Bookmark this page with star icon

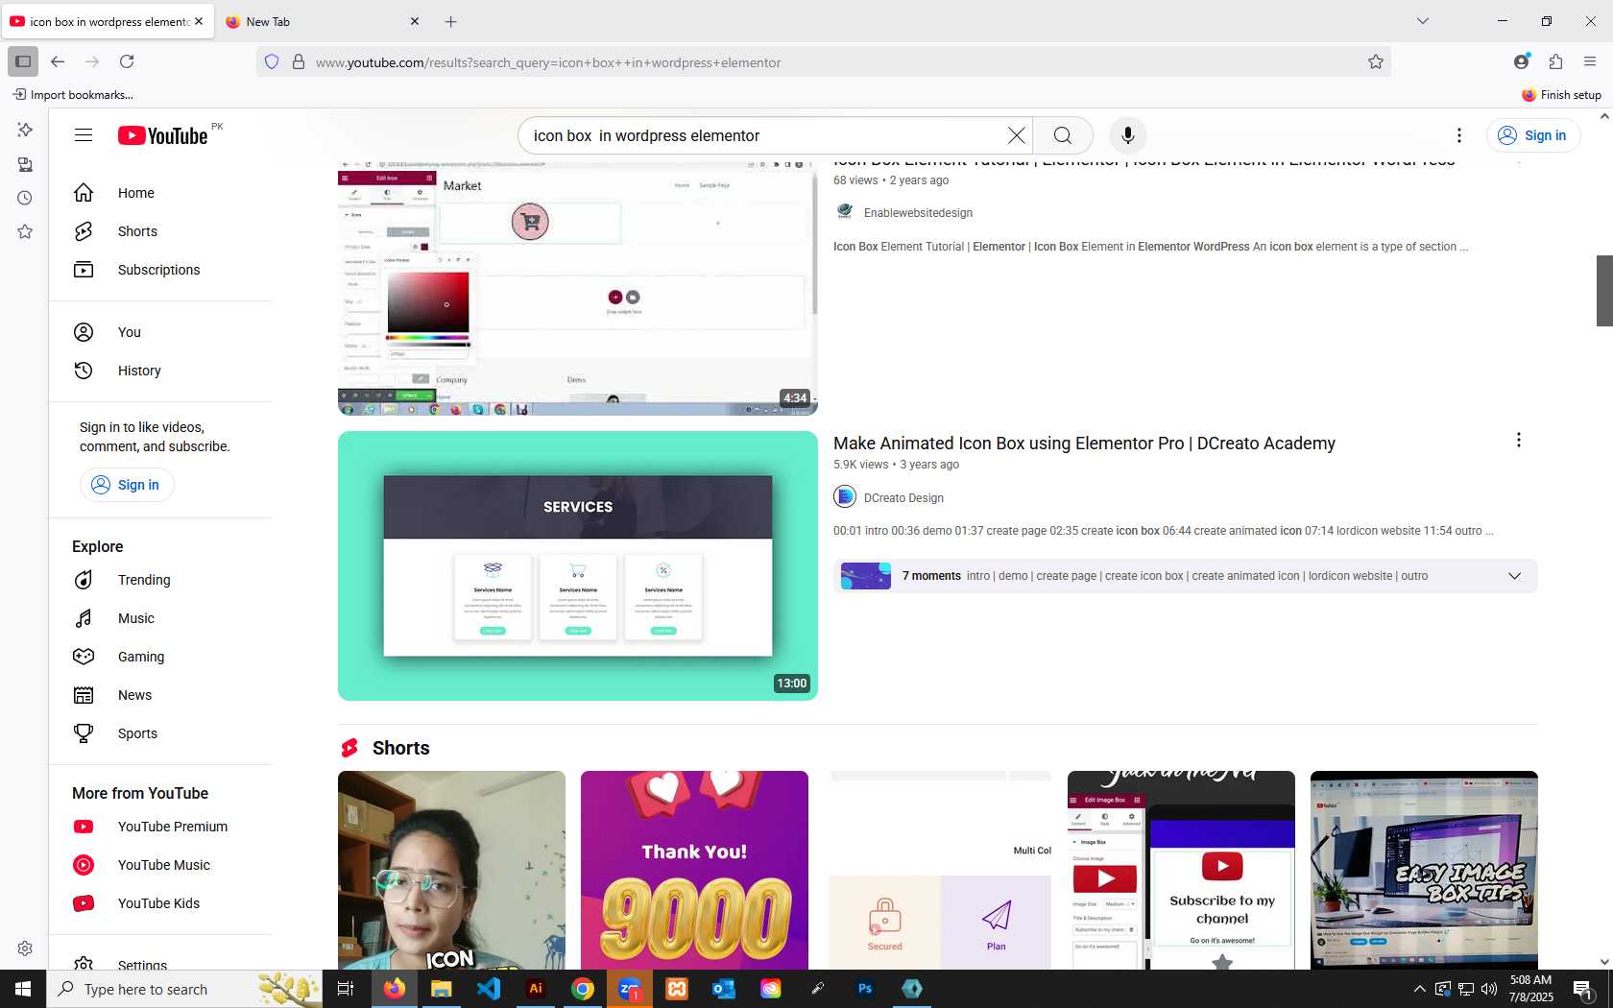pos(1375,61)
